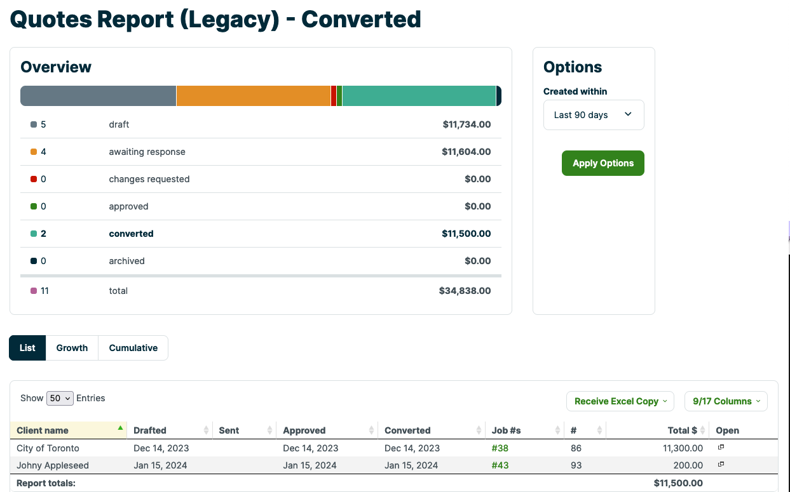The height and width of the screenshot is (492, 790).
Task: Switch to the Growth tab
Action: point(72,348)
